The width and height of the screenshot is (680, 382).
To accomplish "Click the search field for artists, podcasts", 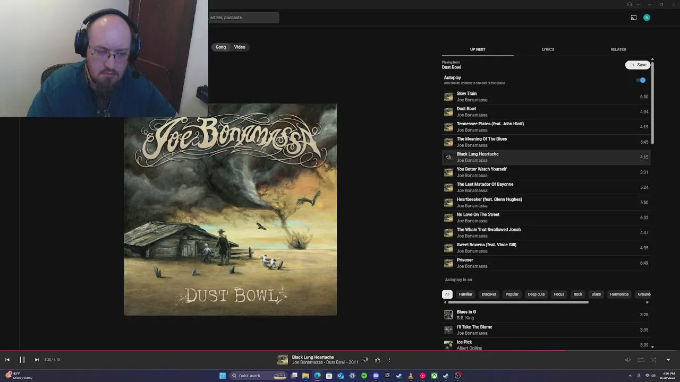I will (x=243, y=18).
